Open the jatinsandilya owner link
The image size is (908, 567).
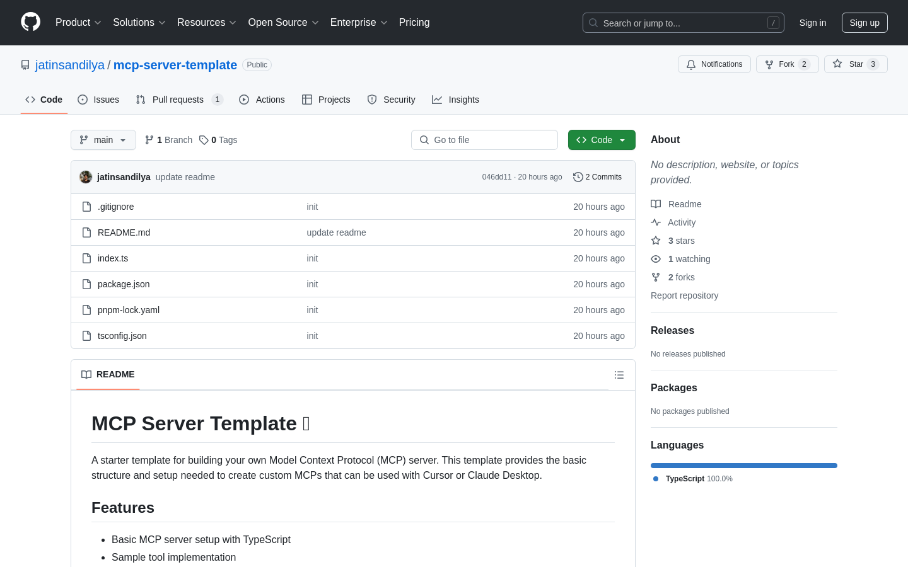(x=70, y=65)
